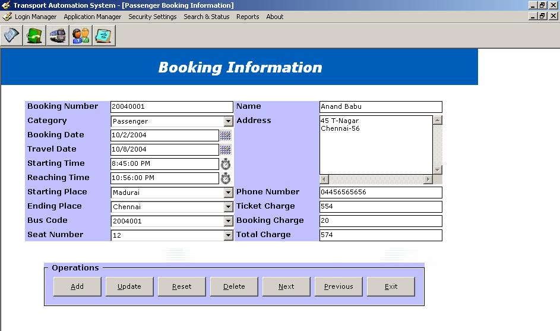Click the train toolbar icon
The height and width of the screenshot is (331, 560).
[58, 36]
